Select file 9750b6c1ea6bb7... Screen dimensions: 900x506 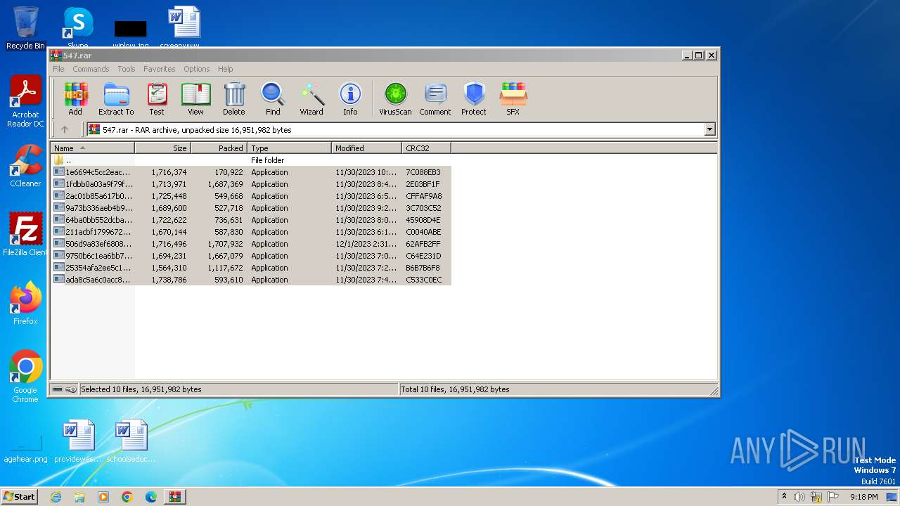251,256
